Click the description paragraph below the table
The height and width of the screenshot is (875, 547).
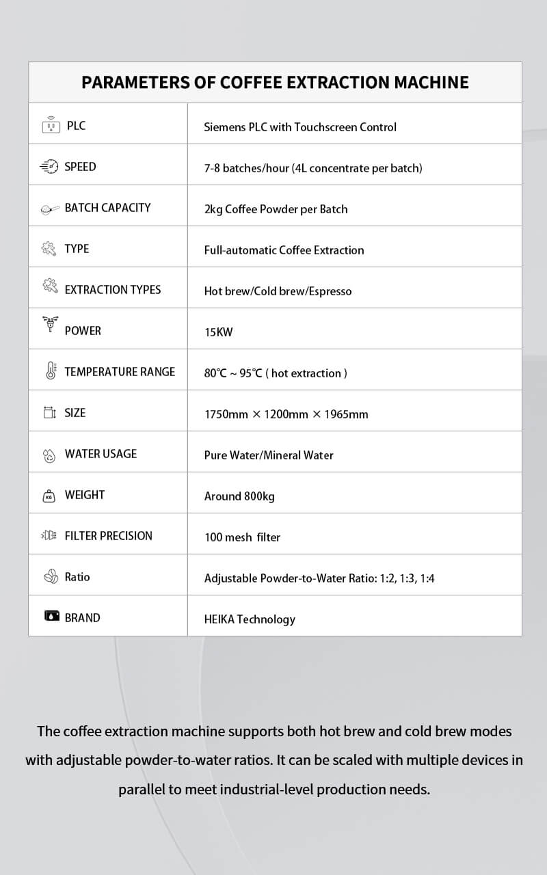point(274,760)
